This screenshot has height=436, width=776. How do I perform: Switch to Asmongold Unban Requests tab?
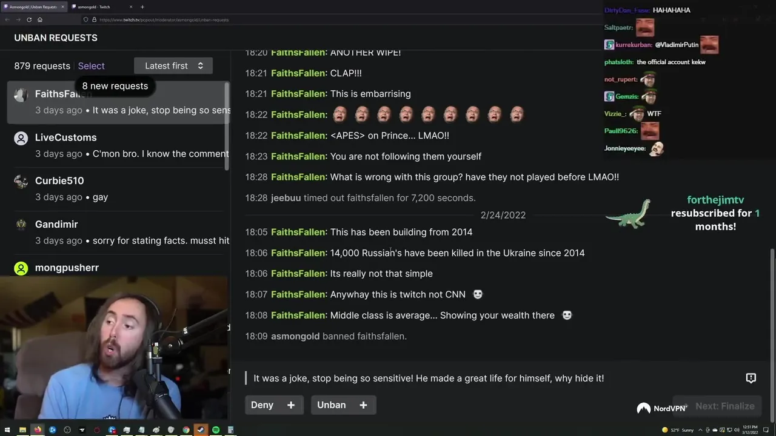coord(33,7)
